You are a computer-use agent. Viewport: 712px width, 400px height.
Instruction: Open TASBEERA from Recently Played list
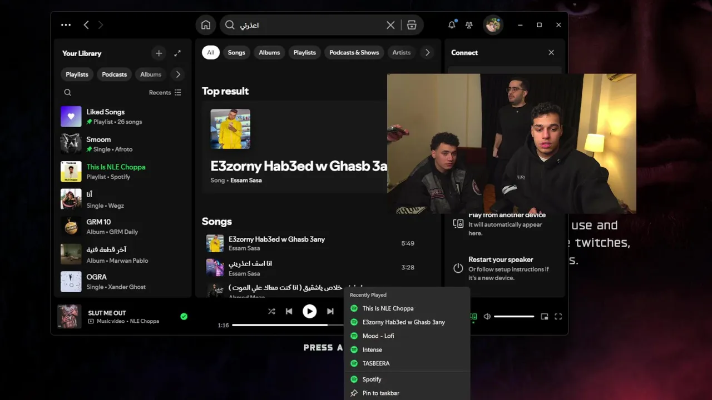406,363
